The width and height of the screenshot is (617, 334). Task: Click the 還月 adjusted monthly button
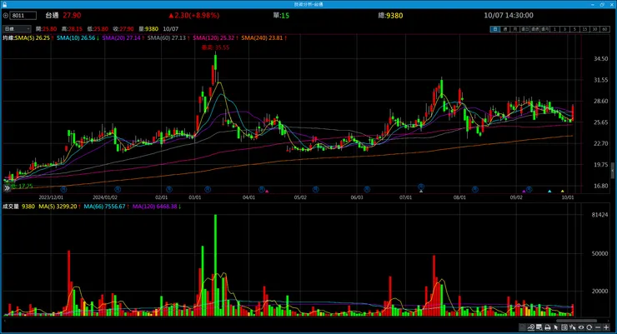(x=544, y=29)
